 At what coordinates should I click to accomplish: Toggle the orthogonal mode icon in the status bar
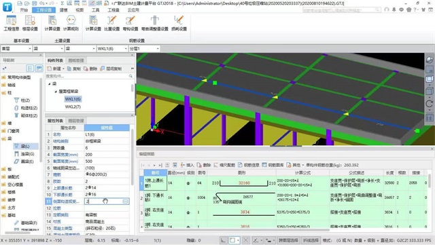[224, 240]
